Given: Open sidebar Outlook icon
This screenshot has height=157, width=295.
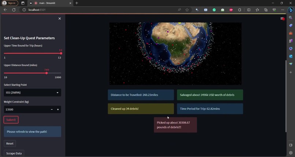Looking at the screenshot, I should coord(291,56).
